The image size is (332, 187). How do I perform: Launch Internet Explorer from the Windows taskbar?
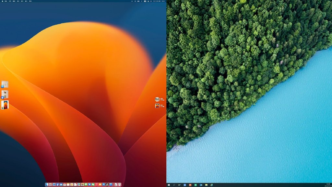click(211, 185)
